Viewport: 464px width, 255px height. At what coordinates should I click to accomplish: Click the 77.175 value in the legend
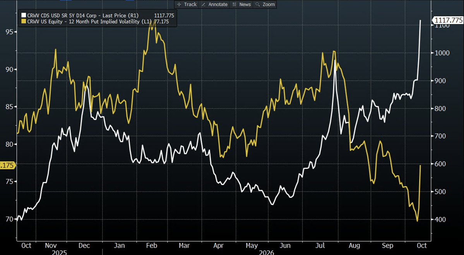162,21
